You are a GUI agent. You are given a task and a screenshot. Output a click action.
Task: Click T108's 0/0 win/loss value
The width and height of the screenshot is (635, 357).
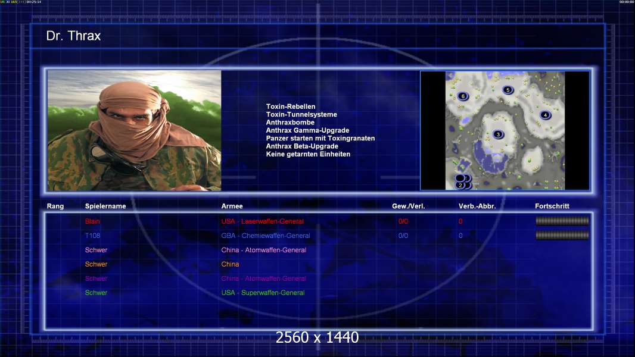pos(403,235)
